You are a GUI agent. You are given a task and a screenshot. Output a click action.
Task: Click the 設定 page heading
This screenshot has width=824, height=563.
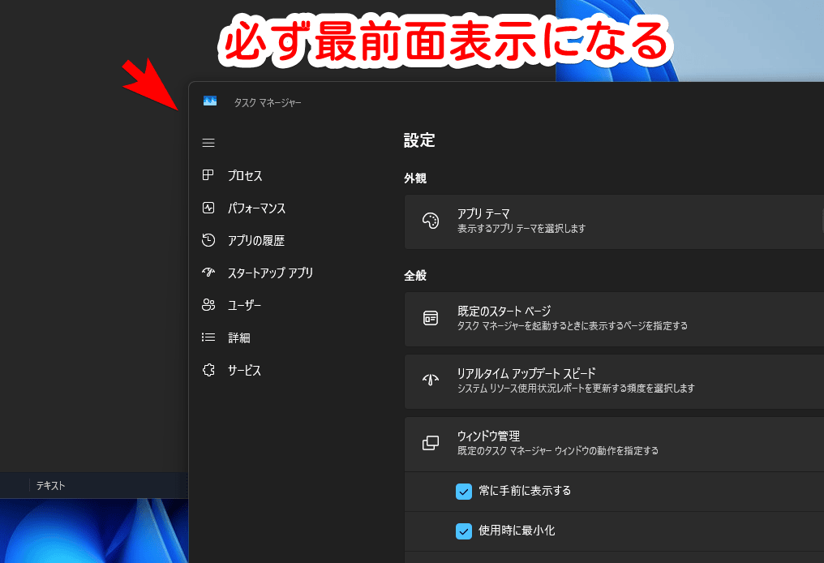click(419, 140)
